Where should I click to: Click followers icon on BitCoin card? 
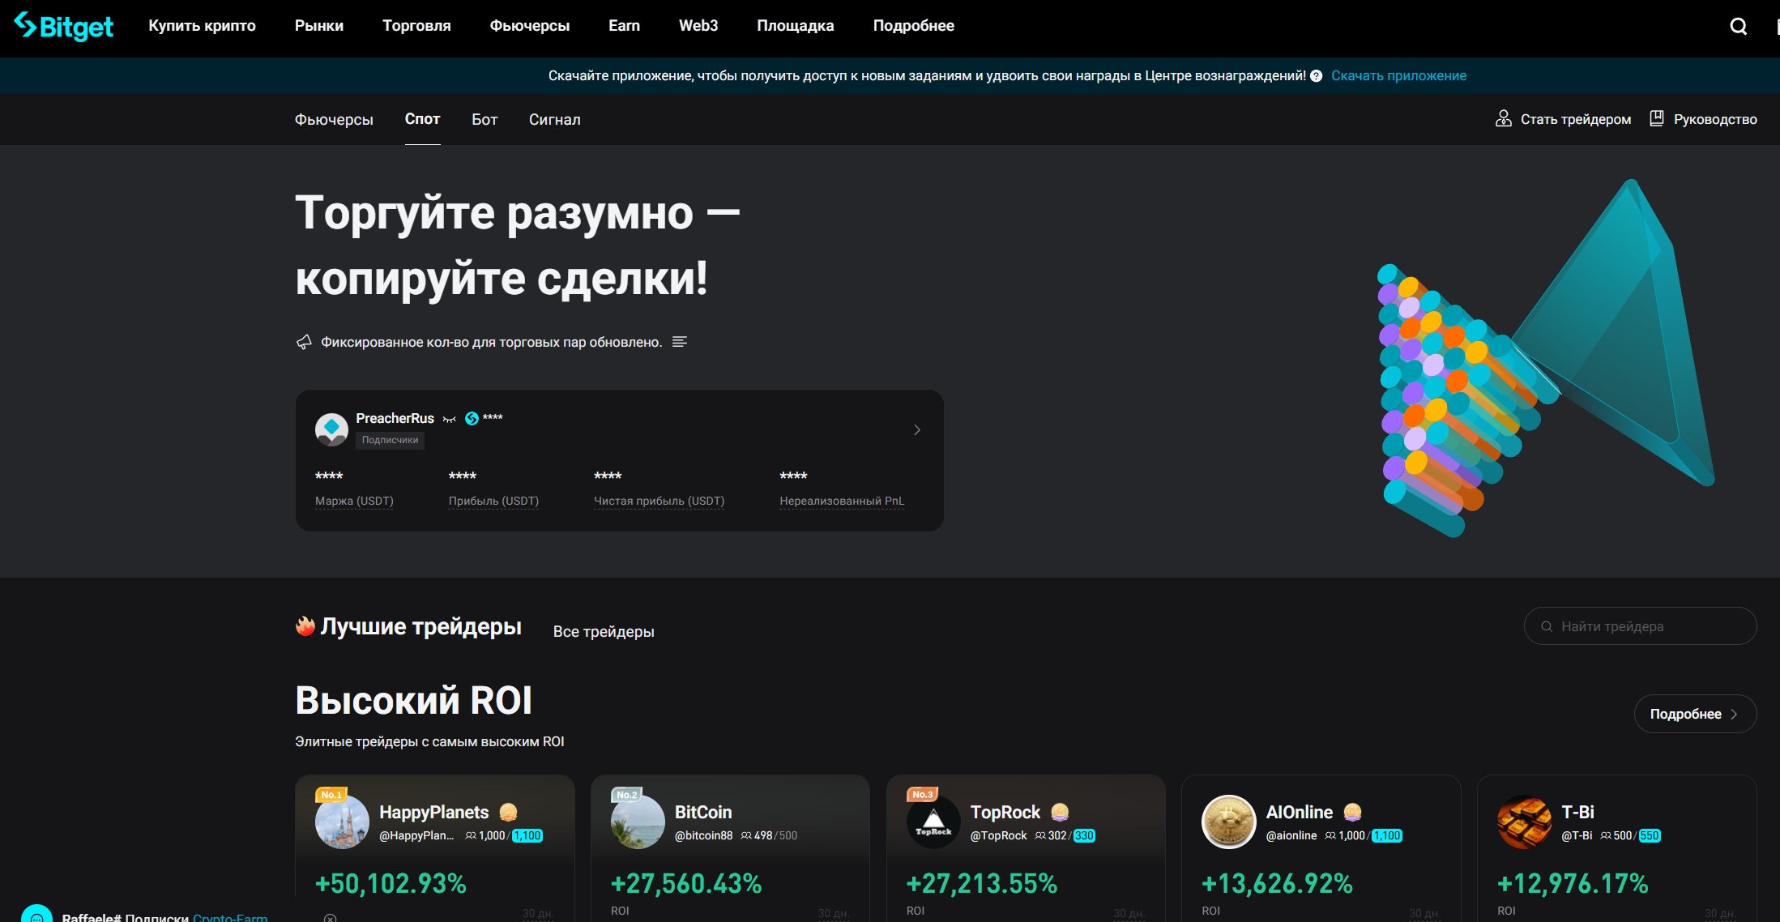(746, 836)
